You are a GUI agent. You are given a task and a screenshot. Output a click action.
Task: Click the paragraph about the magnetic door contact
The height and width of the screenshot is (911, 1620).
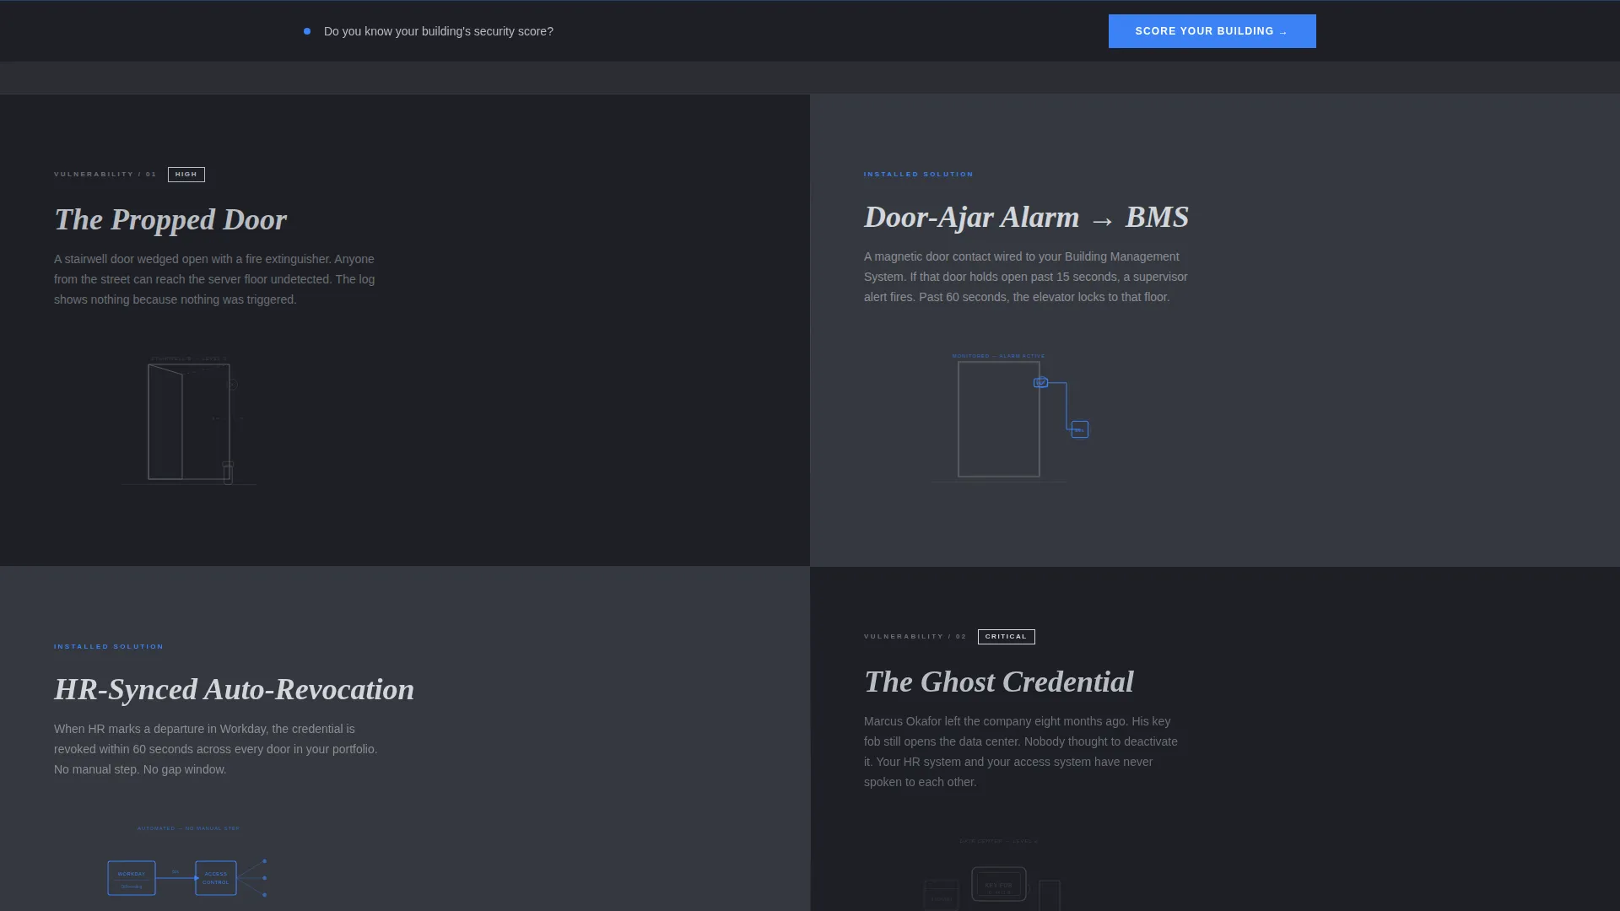(x=1026, y=277)
